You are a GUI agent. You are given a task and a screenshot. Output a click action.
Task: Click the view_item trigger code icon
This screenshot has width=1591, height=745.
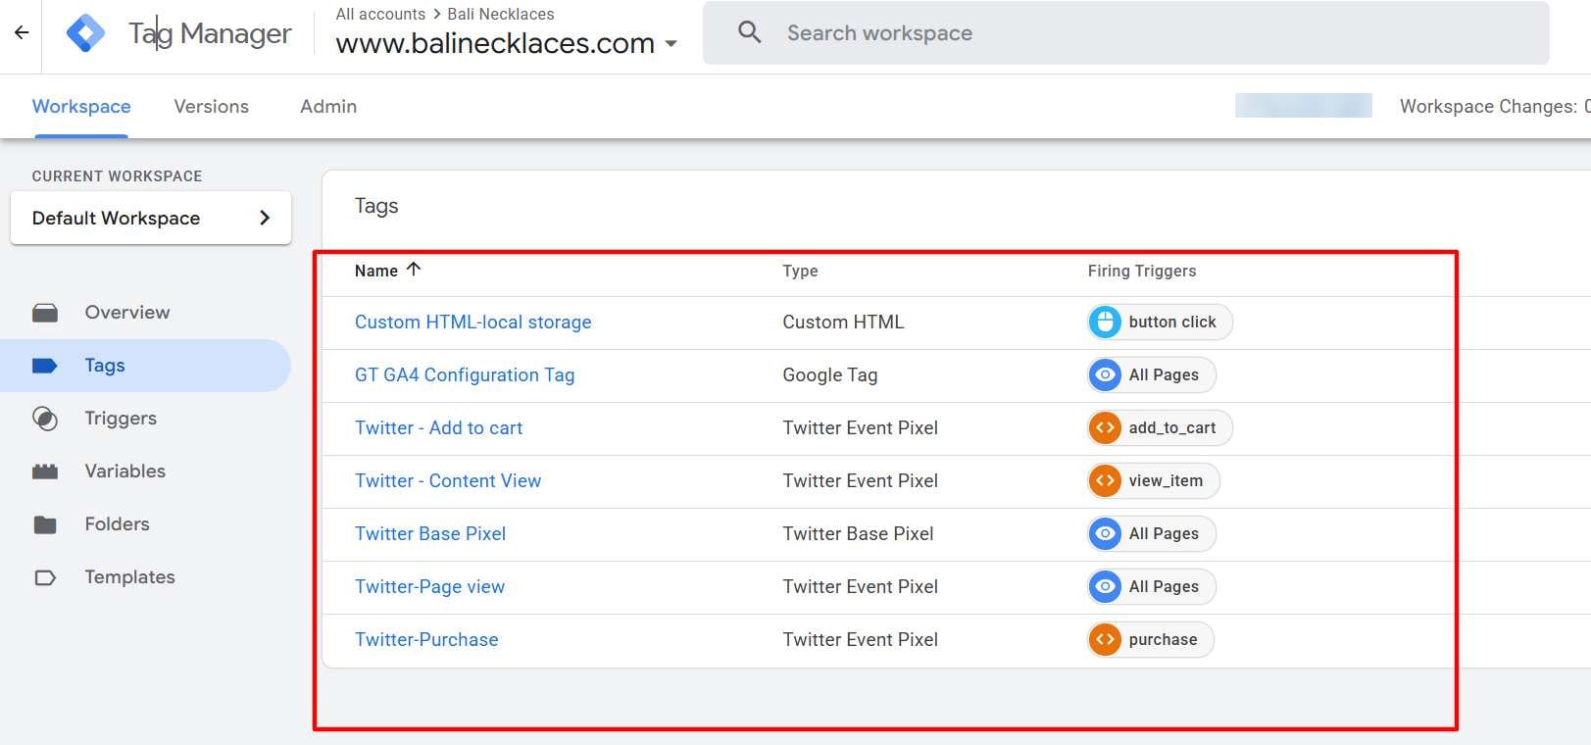[x=1105, y=480]
